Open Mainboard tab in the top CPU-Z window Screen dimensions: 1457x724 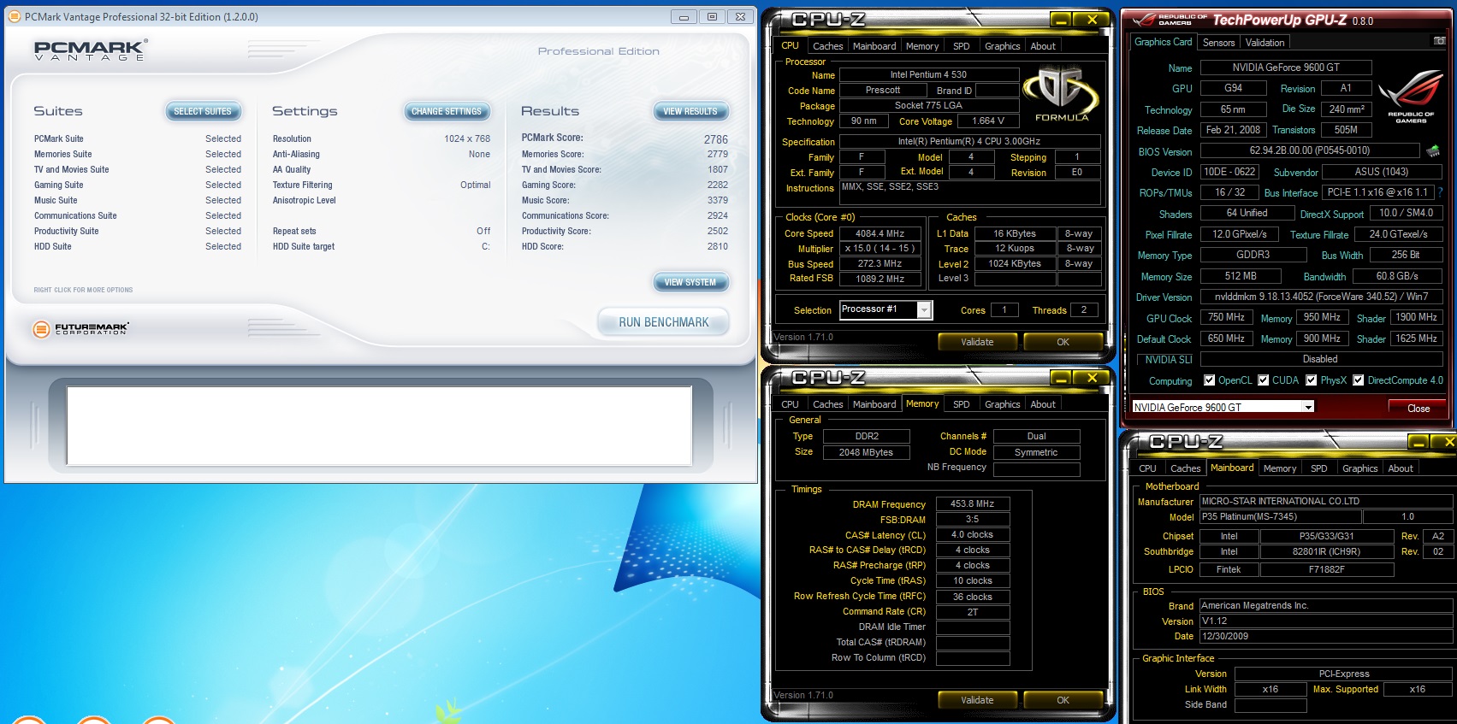click(874, 46)
